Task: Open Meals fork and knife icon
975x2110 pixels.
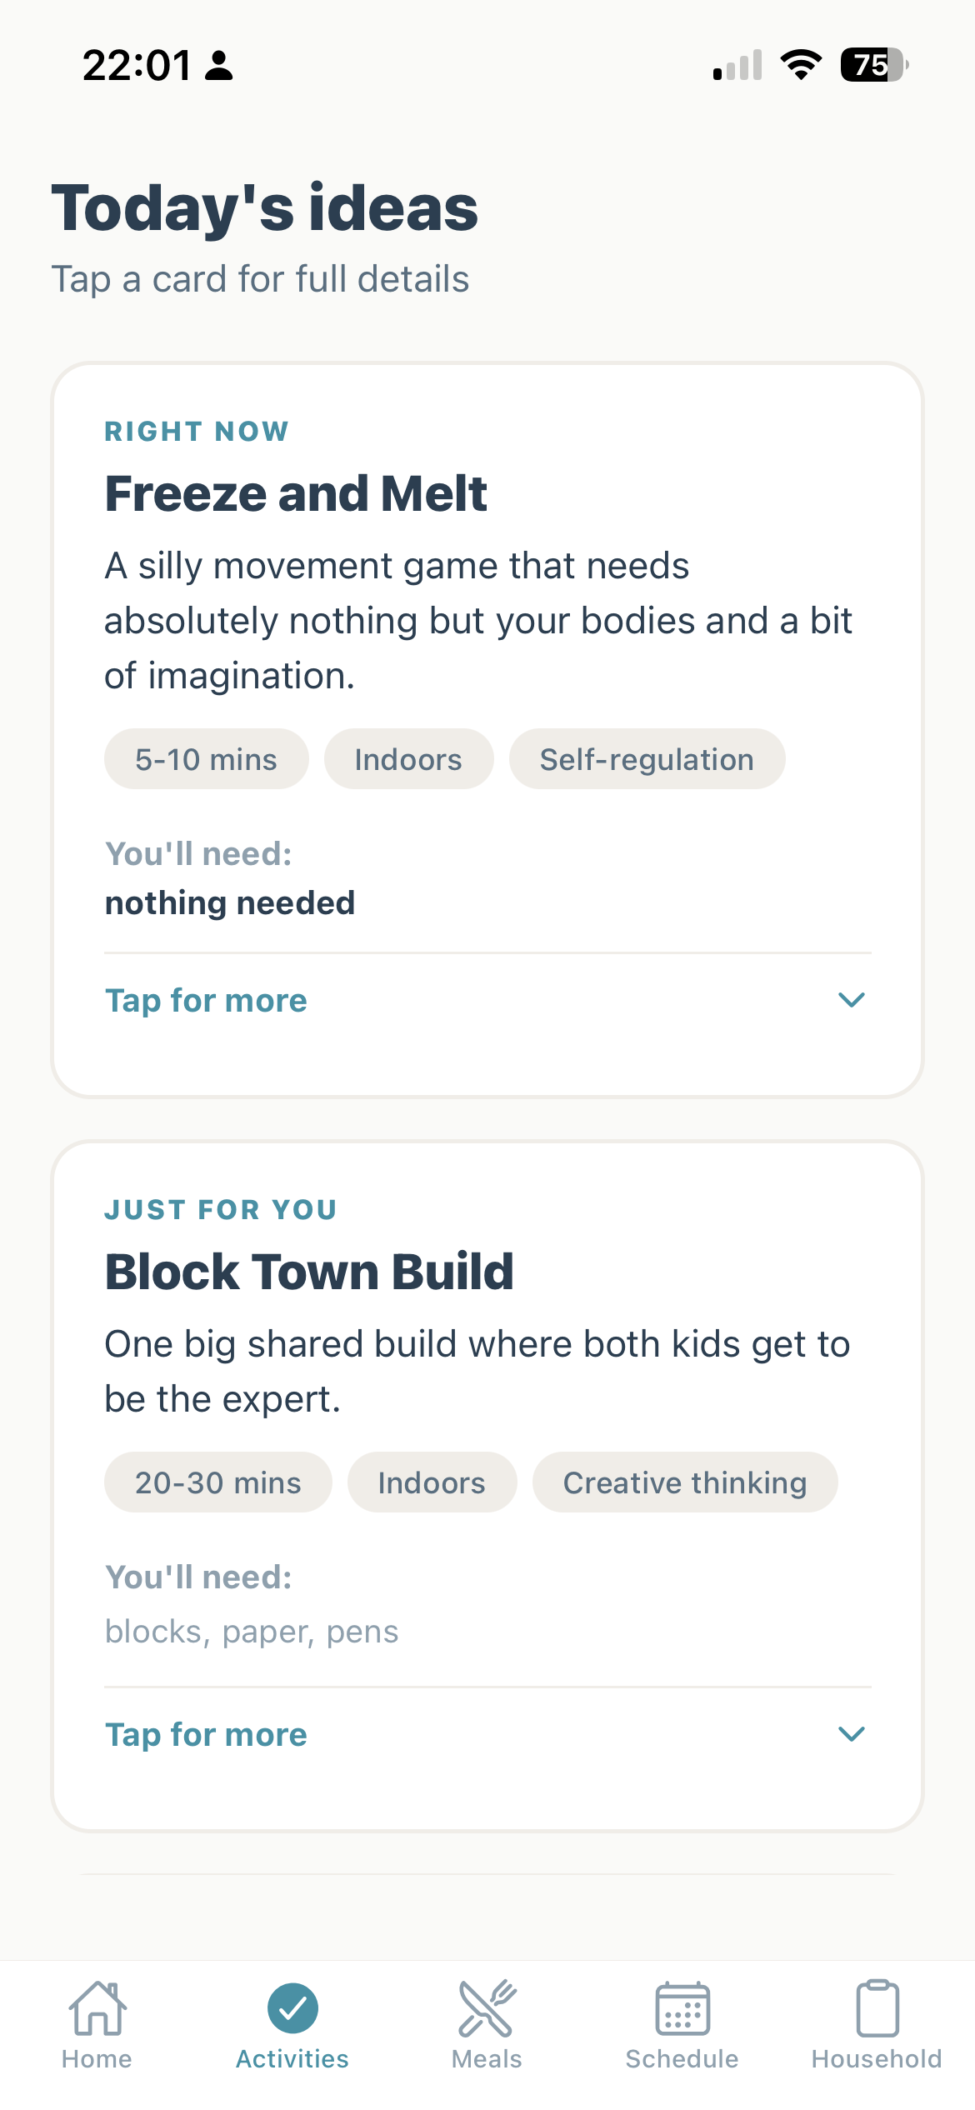Action: pos(487,2008)
